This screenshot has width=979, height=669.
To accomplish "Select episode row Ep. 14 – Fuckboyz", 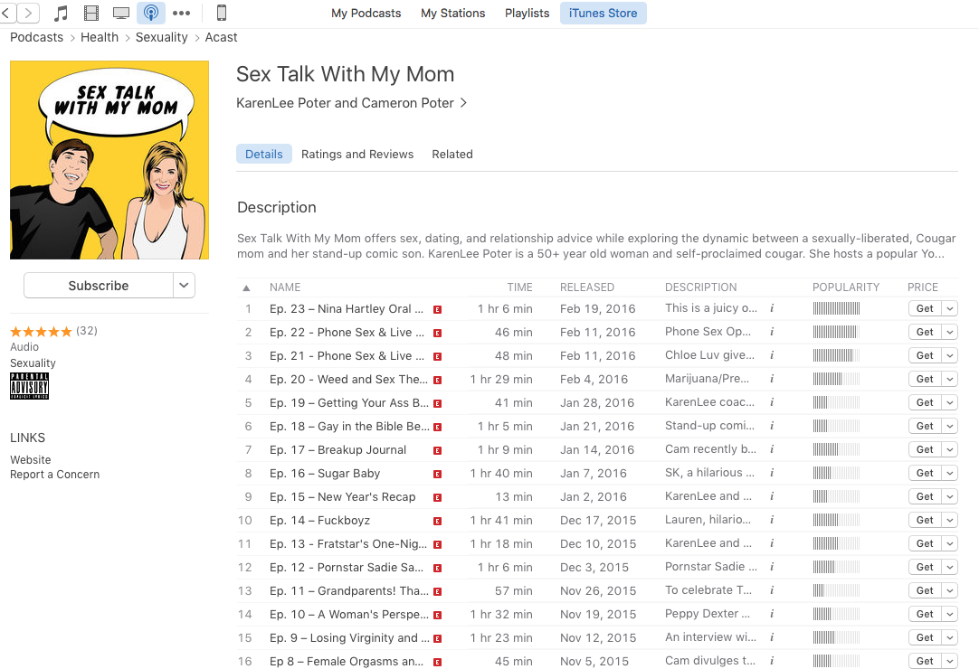I will (x=597, y=521).
